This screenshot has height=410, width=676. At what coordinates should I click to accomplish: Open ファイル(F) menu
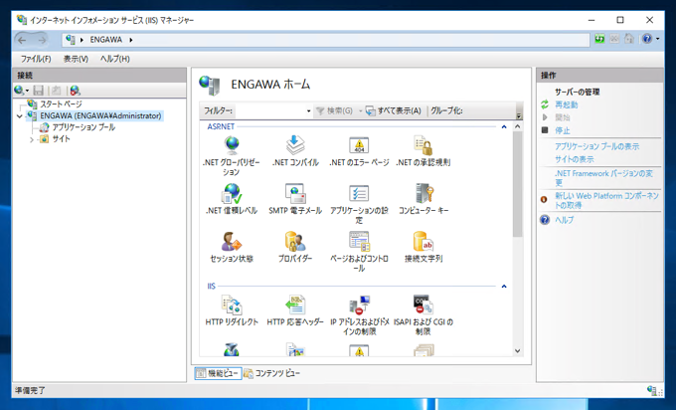[x=36, y=59]
